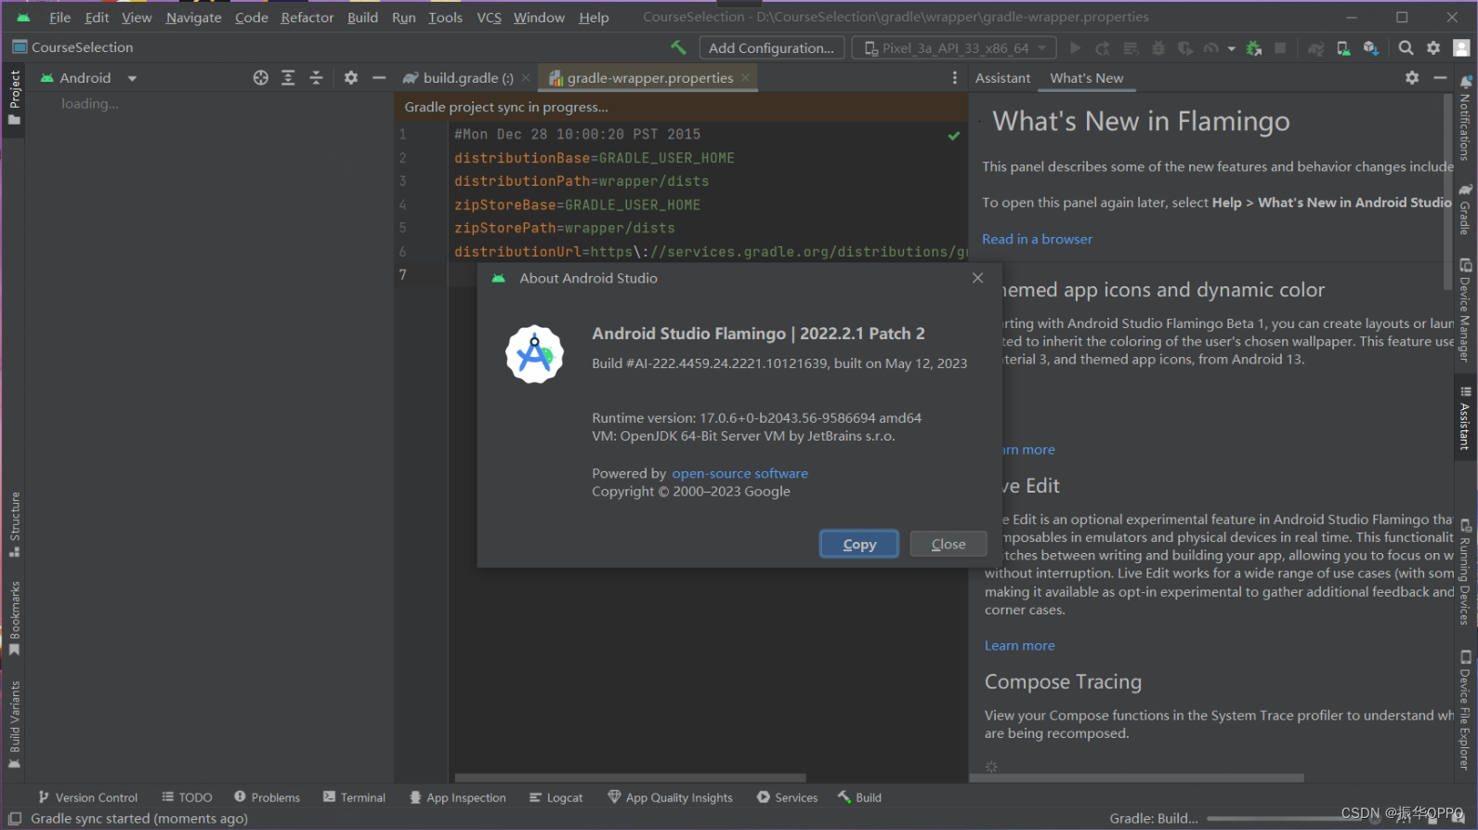
Task: Toggle the Gradle side panel button
Action: pos(1465,209)
